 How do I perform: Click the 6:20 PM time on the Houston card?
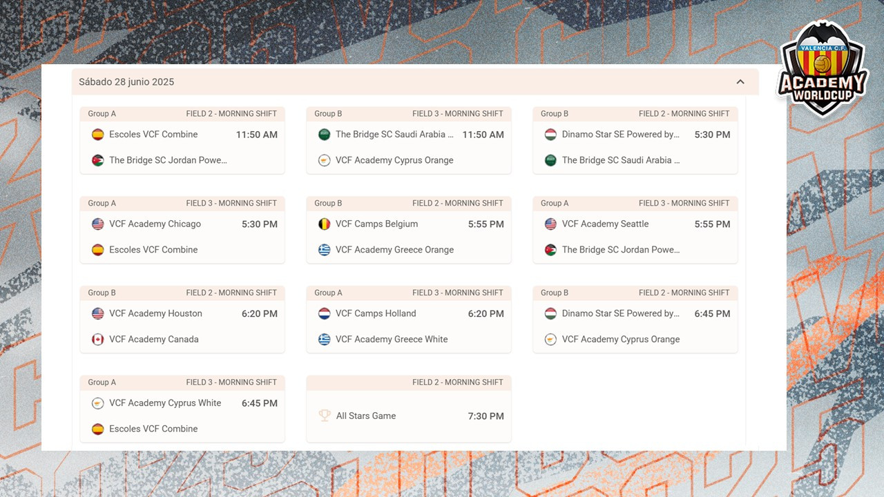pos(260,313)
